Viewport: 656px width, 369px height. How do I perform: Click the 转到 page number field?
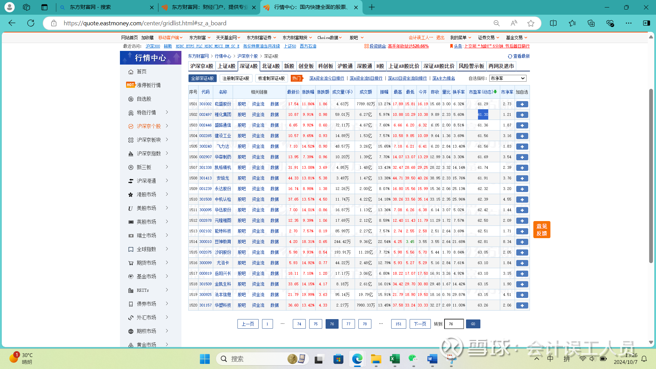click(454, 324)
